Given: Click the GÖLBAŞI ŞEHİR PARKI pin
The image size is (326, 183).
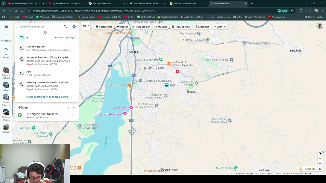Looking at the screenshot, I should [x=161, y=59].
